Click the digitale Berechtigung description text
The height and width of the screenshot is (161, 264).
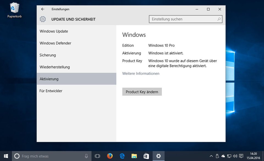(183, 63)
